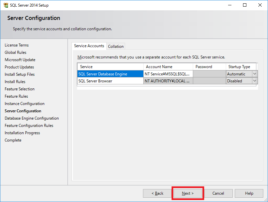The width and height of the screenshot is (268, 202).
Task: Click the Disabled startup type value
Action: (x=234, y=81)
